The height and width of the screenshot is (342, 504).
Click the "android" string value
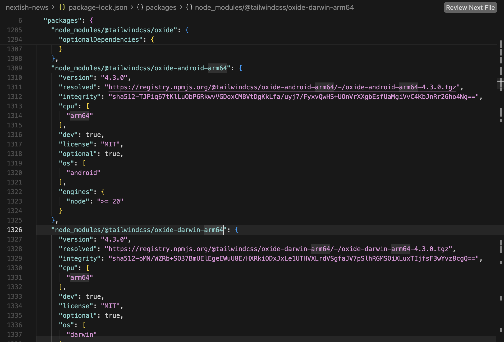[84, 173]
